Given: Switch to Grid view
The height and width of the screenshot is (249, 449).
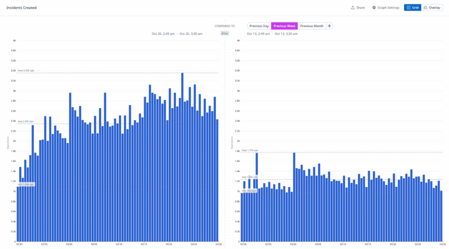Looking at the screenshot, I should (415, 7).
